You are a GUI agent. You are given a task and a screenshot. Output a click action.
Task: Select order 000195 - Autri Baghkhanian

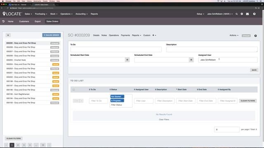(33, 94)
